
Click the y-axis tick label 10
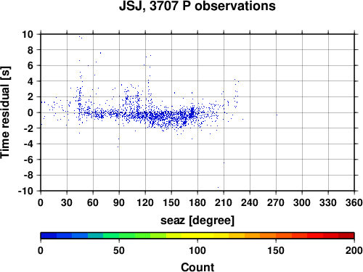click(x=28, y=34)
